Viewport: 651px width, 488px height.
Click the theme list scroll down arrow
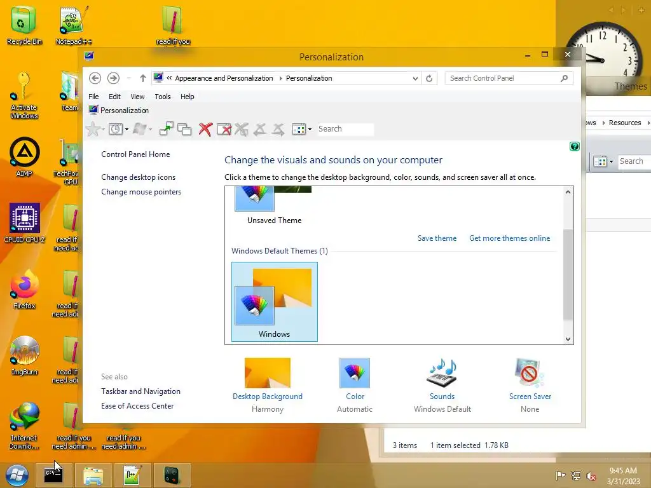click(568, 339)
